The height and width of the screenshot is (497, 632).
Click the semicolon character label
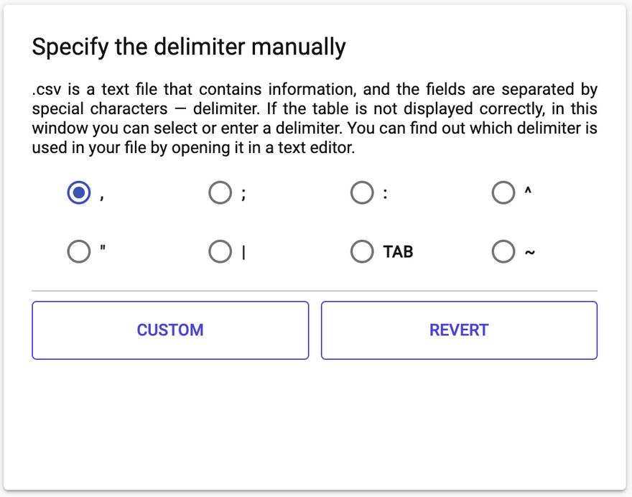click(243, 195)
